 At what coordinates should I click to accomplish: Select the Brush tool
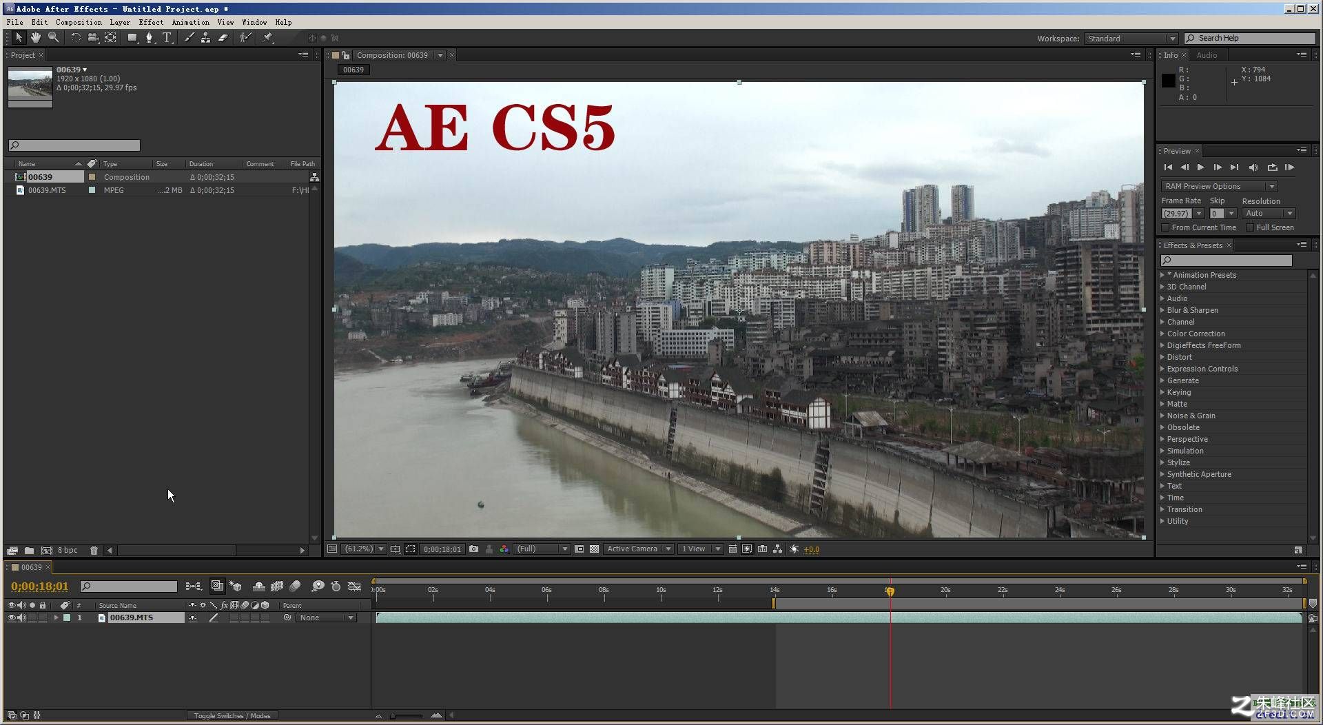[x=189, y=38]
